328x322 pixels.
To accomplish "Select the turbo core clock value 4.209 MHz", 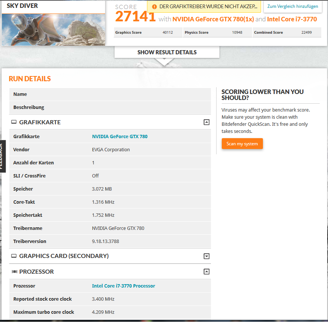I will point(103,312).
